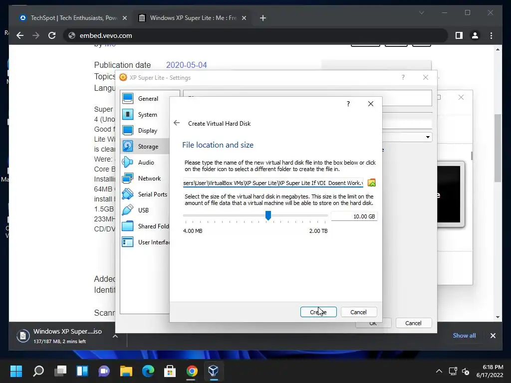Cancel the Create Virtual Hard Disk dialog
The image size is (511, 383).
coord(358,312)
